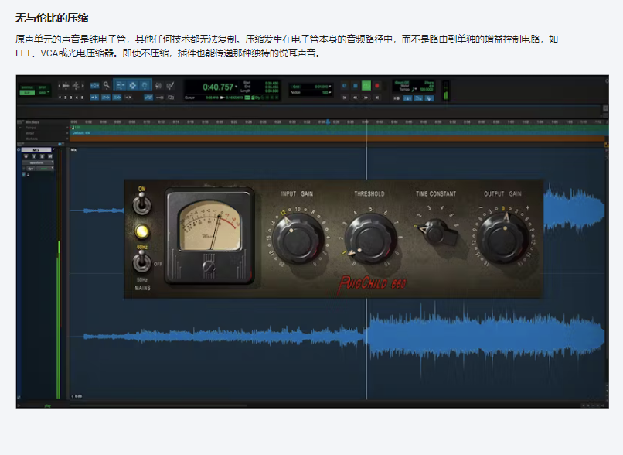Image resolution: width=623 pixels, height=455 pixels.
Task: Click the Time Constant selector knob
Action: click(437, 232)
